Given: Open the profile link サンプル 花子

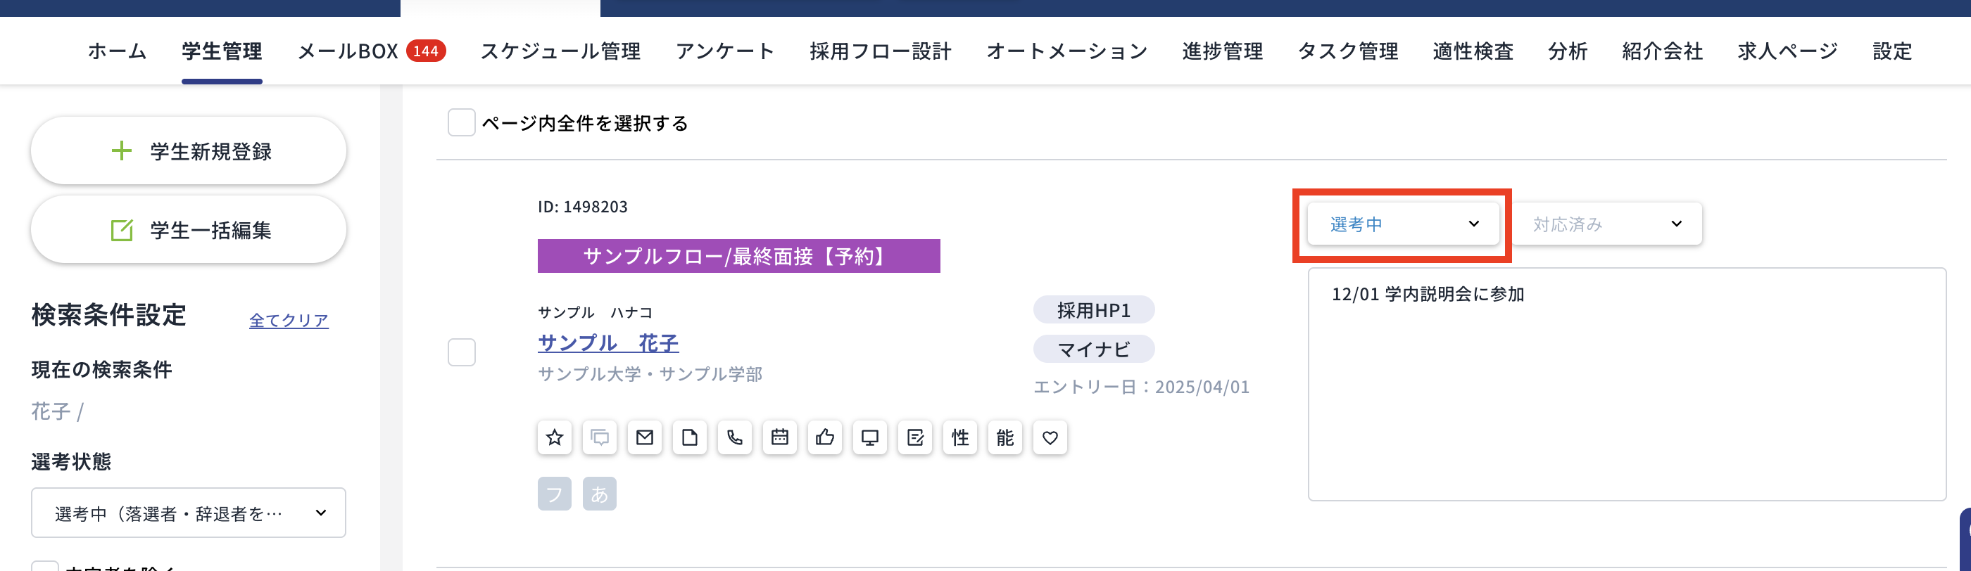Looking at the screenshot, I should [x=607, y=343].
